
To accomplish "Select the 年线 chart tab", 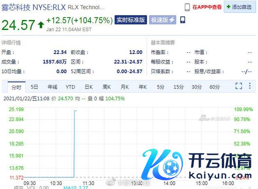I will (x=52, y=87).
